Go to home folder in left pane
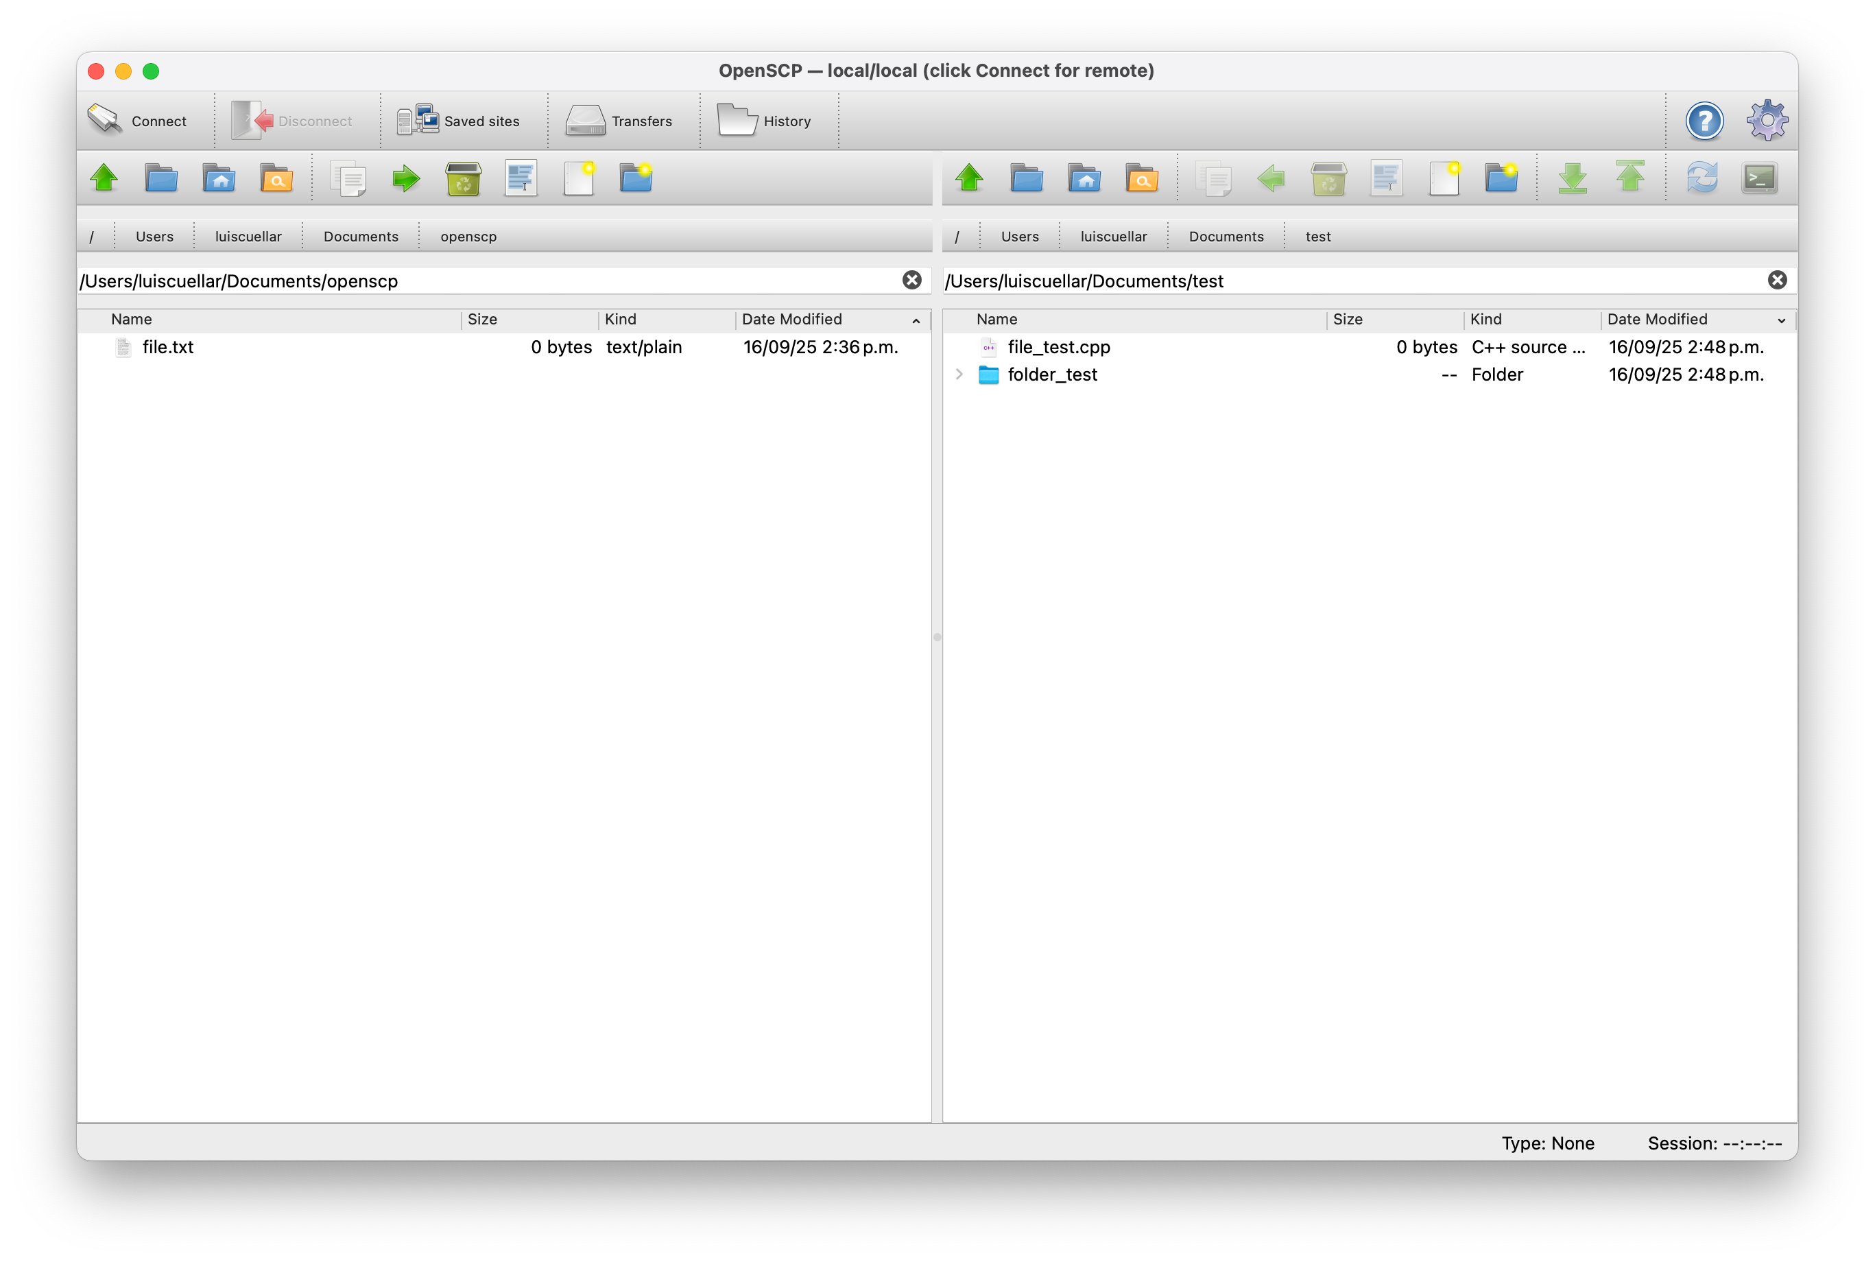The height and width of the screenshot is (1262, 1875). 219,178
